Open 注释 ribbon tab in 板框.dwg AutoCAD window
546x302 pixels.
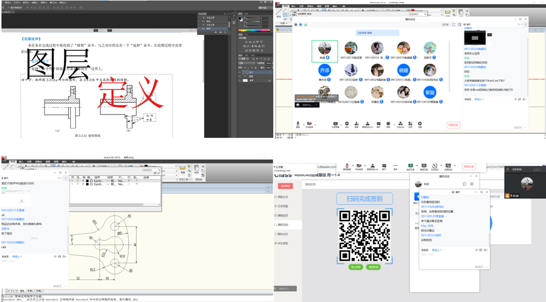[28, 162]
